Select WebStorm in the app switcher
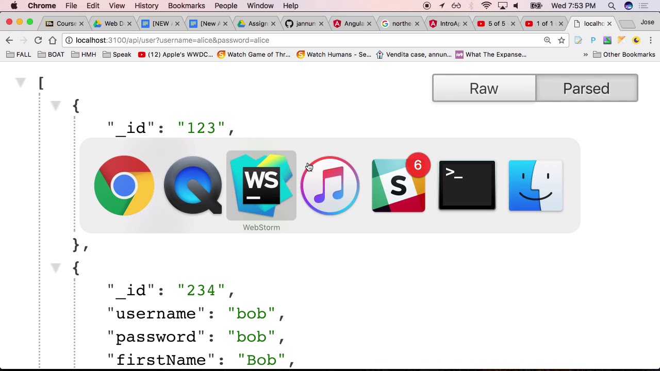Screen dimensions: 660x371 click(261, 185)
